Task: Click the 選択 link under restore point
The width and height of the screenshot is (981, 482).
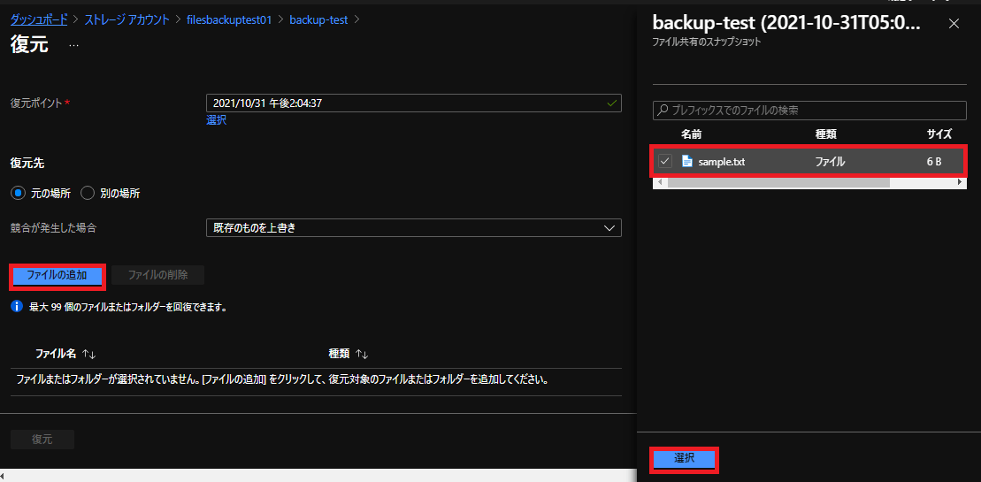Action: [217, 120]
